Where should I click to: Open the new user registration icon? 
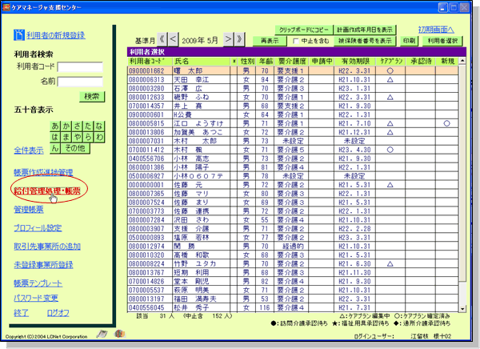click(x=18, y=35)
